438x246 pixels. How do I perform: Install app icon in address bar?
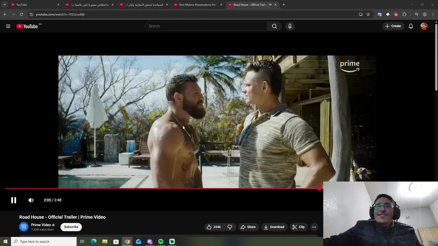coord(361,14)
